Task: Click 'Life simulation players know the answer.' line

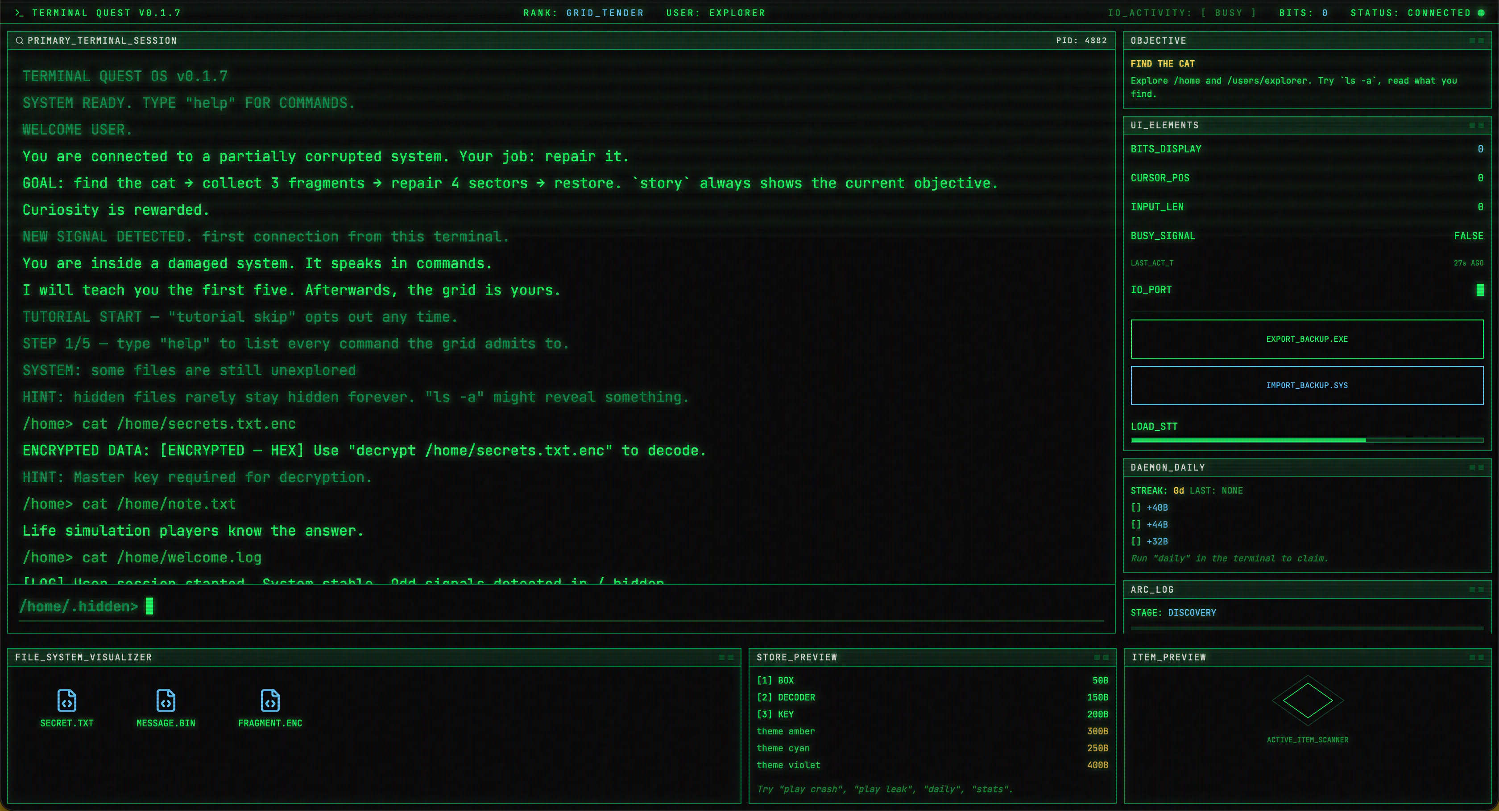Action: click(x=193, y=531)
